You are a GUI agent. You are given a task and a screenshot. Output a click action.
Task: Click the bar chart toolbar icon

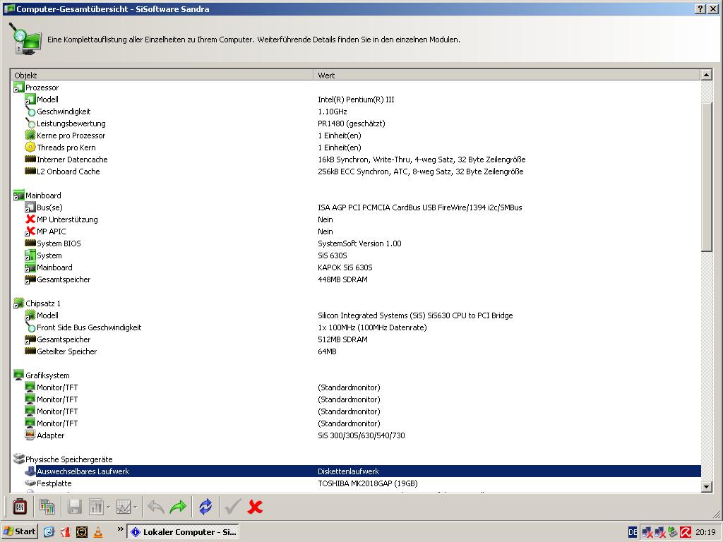click(96, 507)
